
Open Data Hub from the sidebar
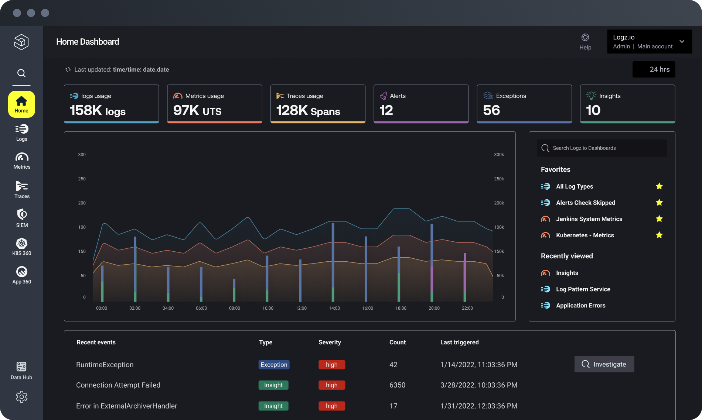click(x=21, y=371)
